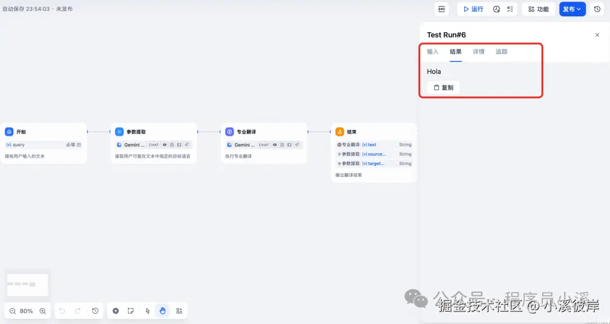
Task: Copy the result with 复制 button
Action: tap(443, 88)
